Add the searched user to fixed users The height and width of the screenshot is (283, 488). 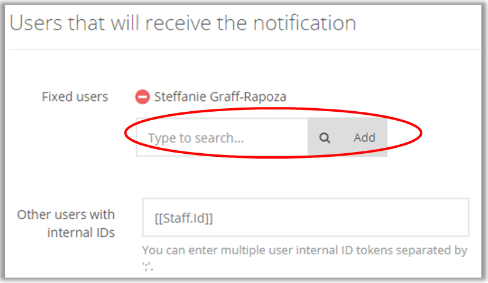click(364, 138)
